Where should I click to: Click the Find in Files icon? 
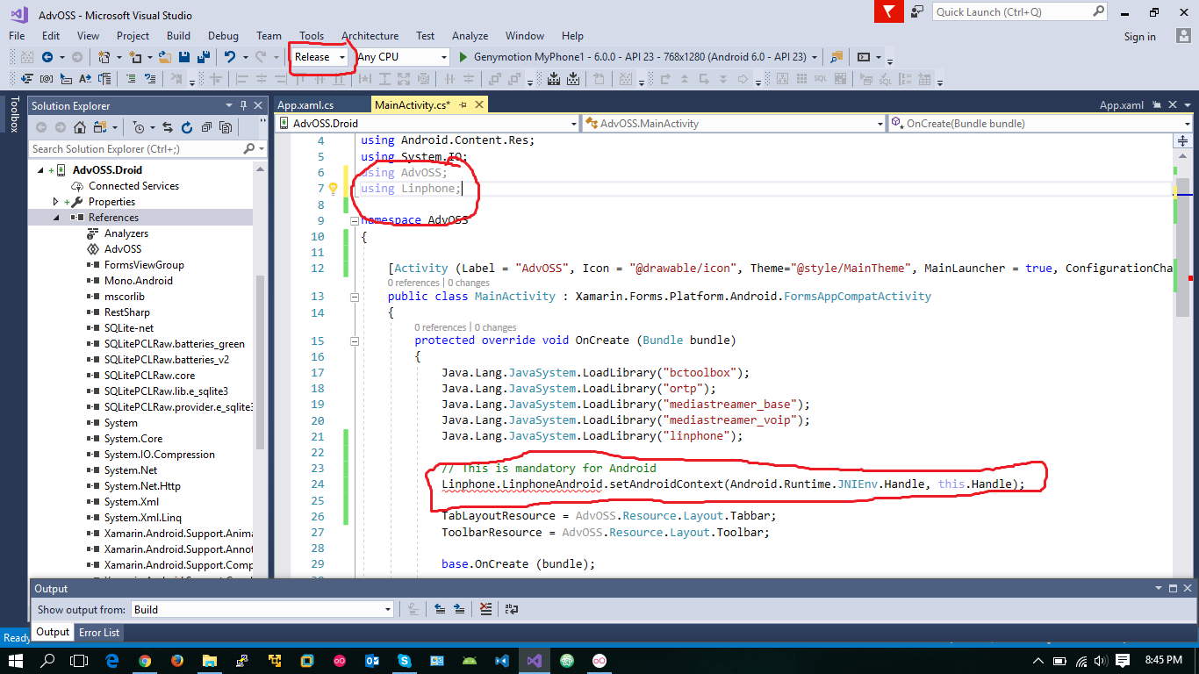[x=836, y=57]
